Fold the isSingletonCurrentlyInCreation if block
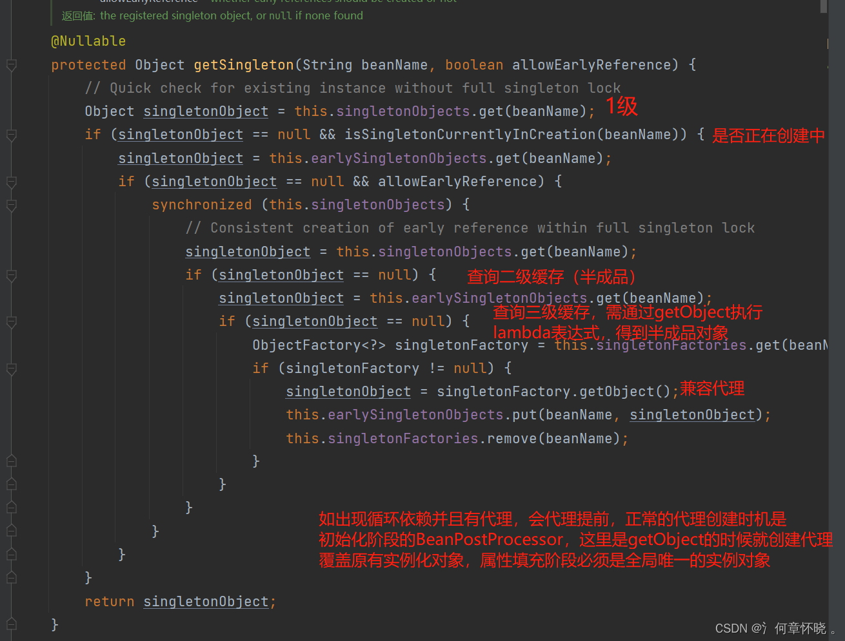This screenshot has width=845, height=641. (x=11, y=135)
